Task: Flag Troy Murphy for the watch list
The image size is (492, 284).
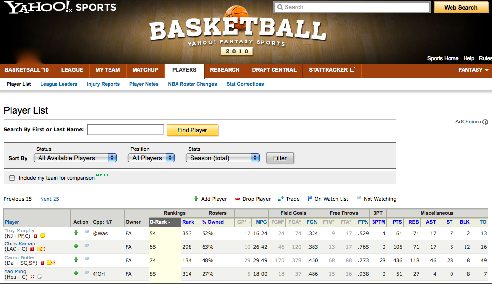Action: pyautogui.click(x=87, y=233)
